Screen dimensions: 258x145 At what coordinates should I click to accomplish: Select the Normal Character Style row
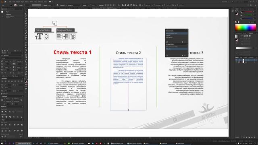pos(177,33)
